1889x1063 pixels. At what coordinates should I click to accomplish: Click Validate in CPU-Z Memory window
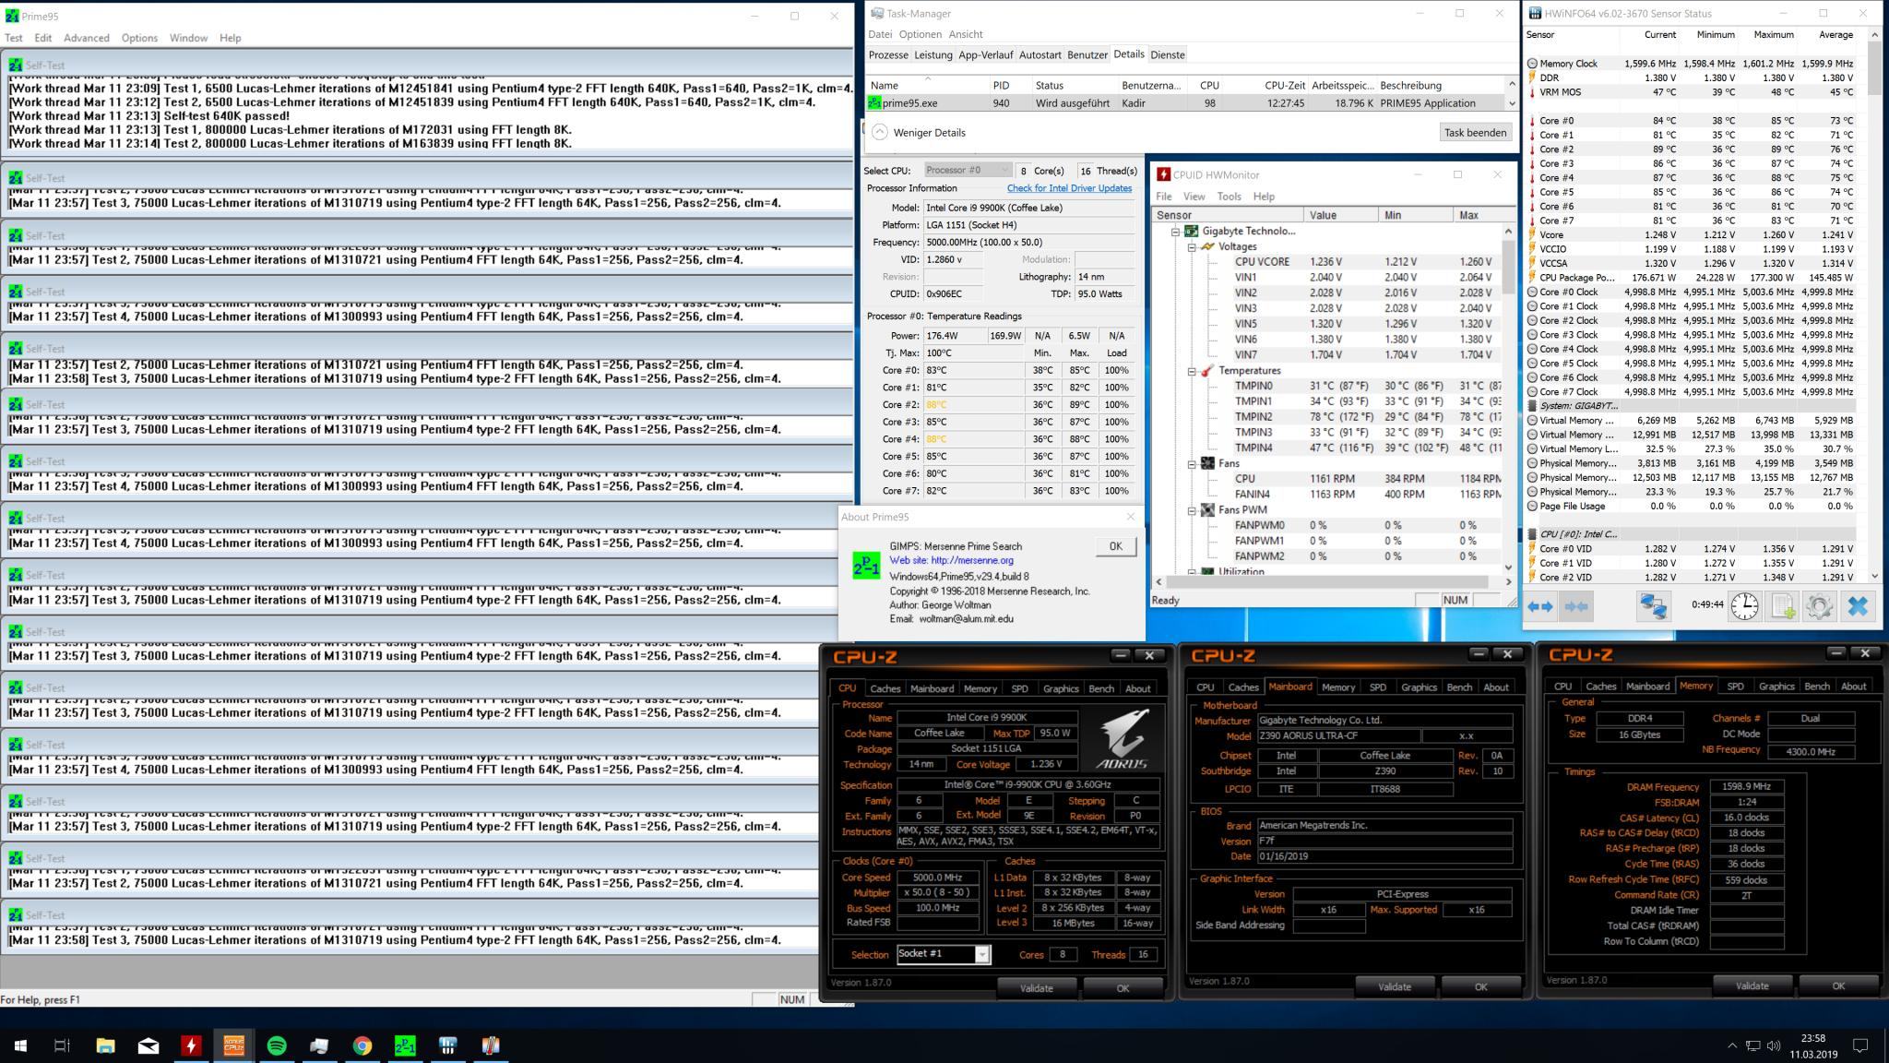(1752, 985)
